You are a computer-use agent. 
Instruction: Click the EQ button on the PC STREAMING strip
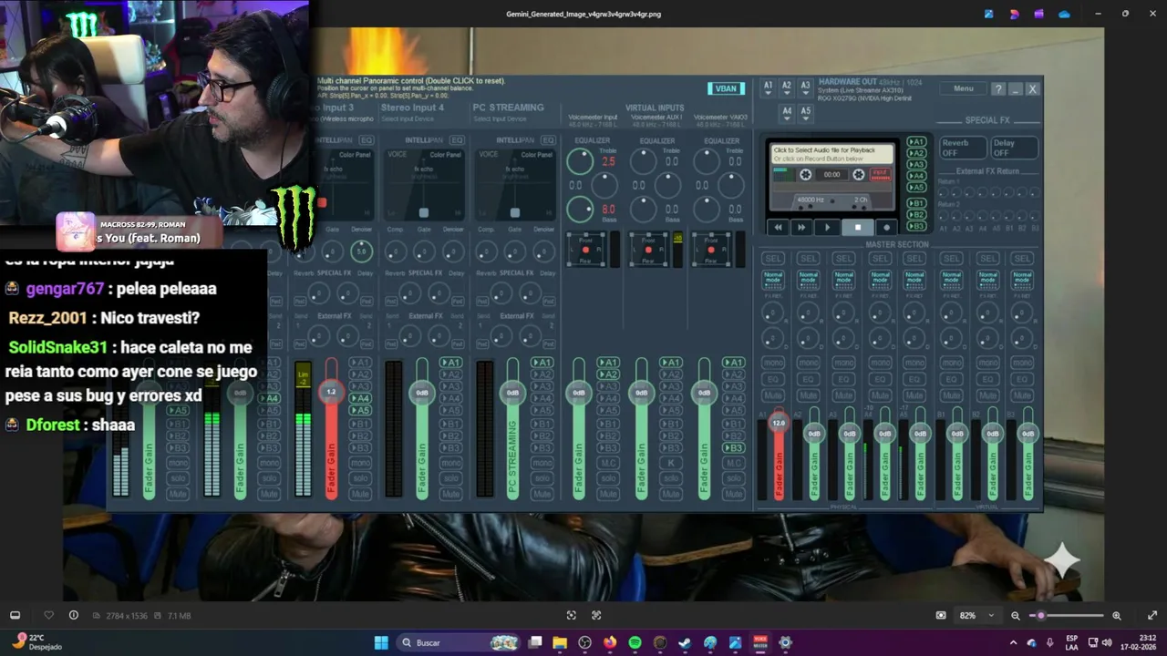pyautogui.click(x=548, y=140)
